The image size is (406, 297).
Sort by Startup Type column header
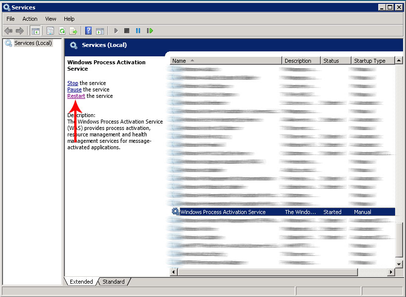(373, 61)
